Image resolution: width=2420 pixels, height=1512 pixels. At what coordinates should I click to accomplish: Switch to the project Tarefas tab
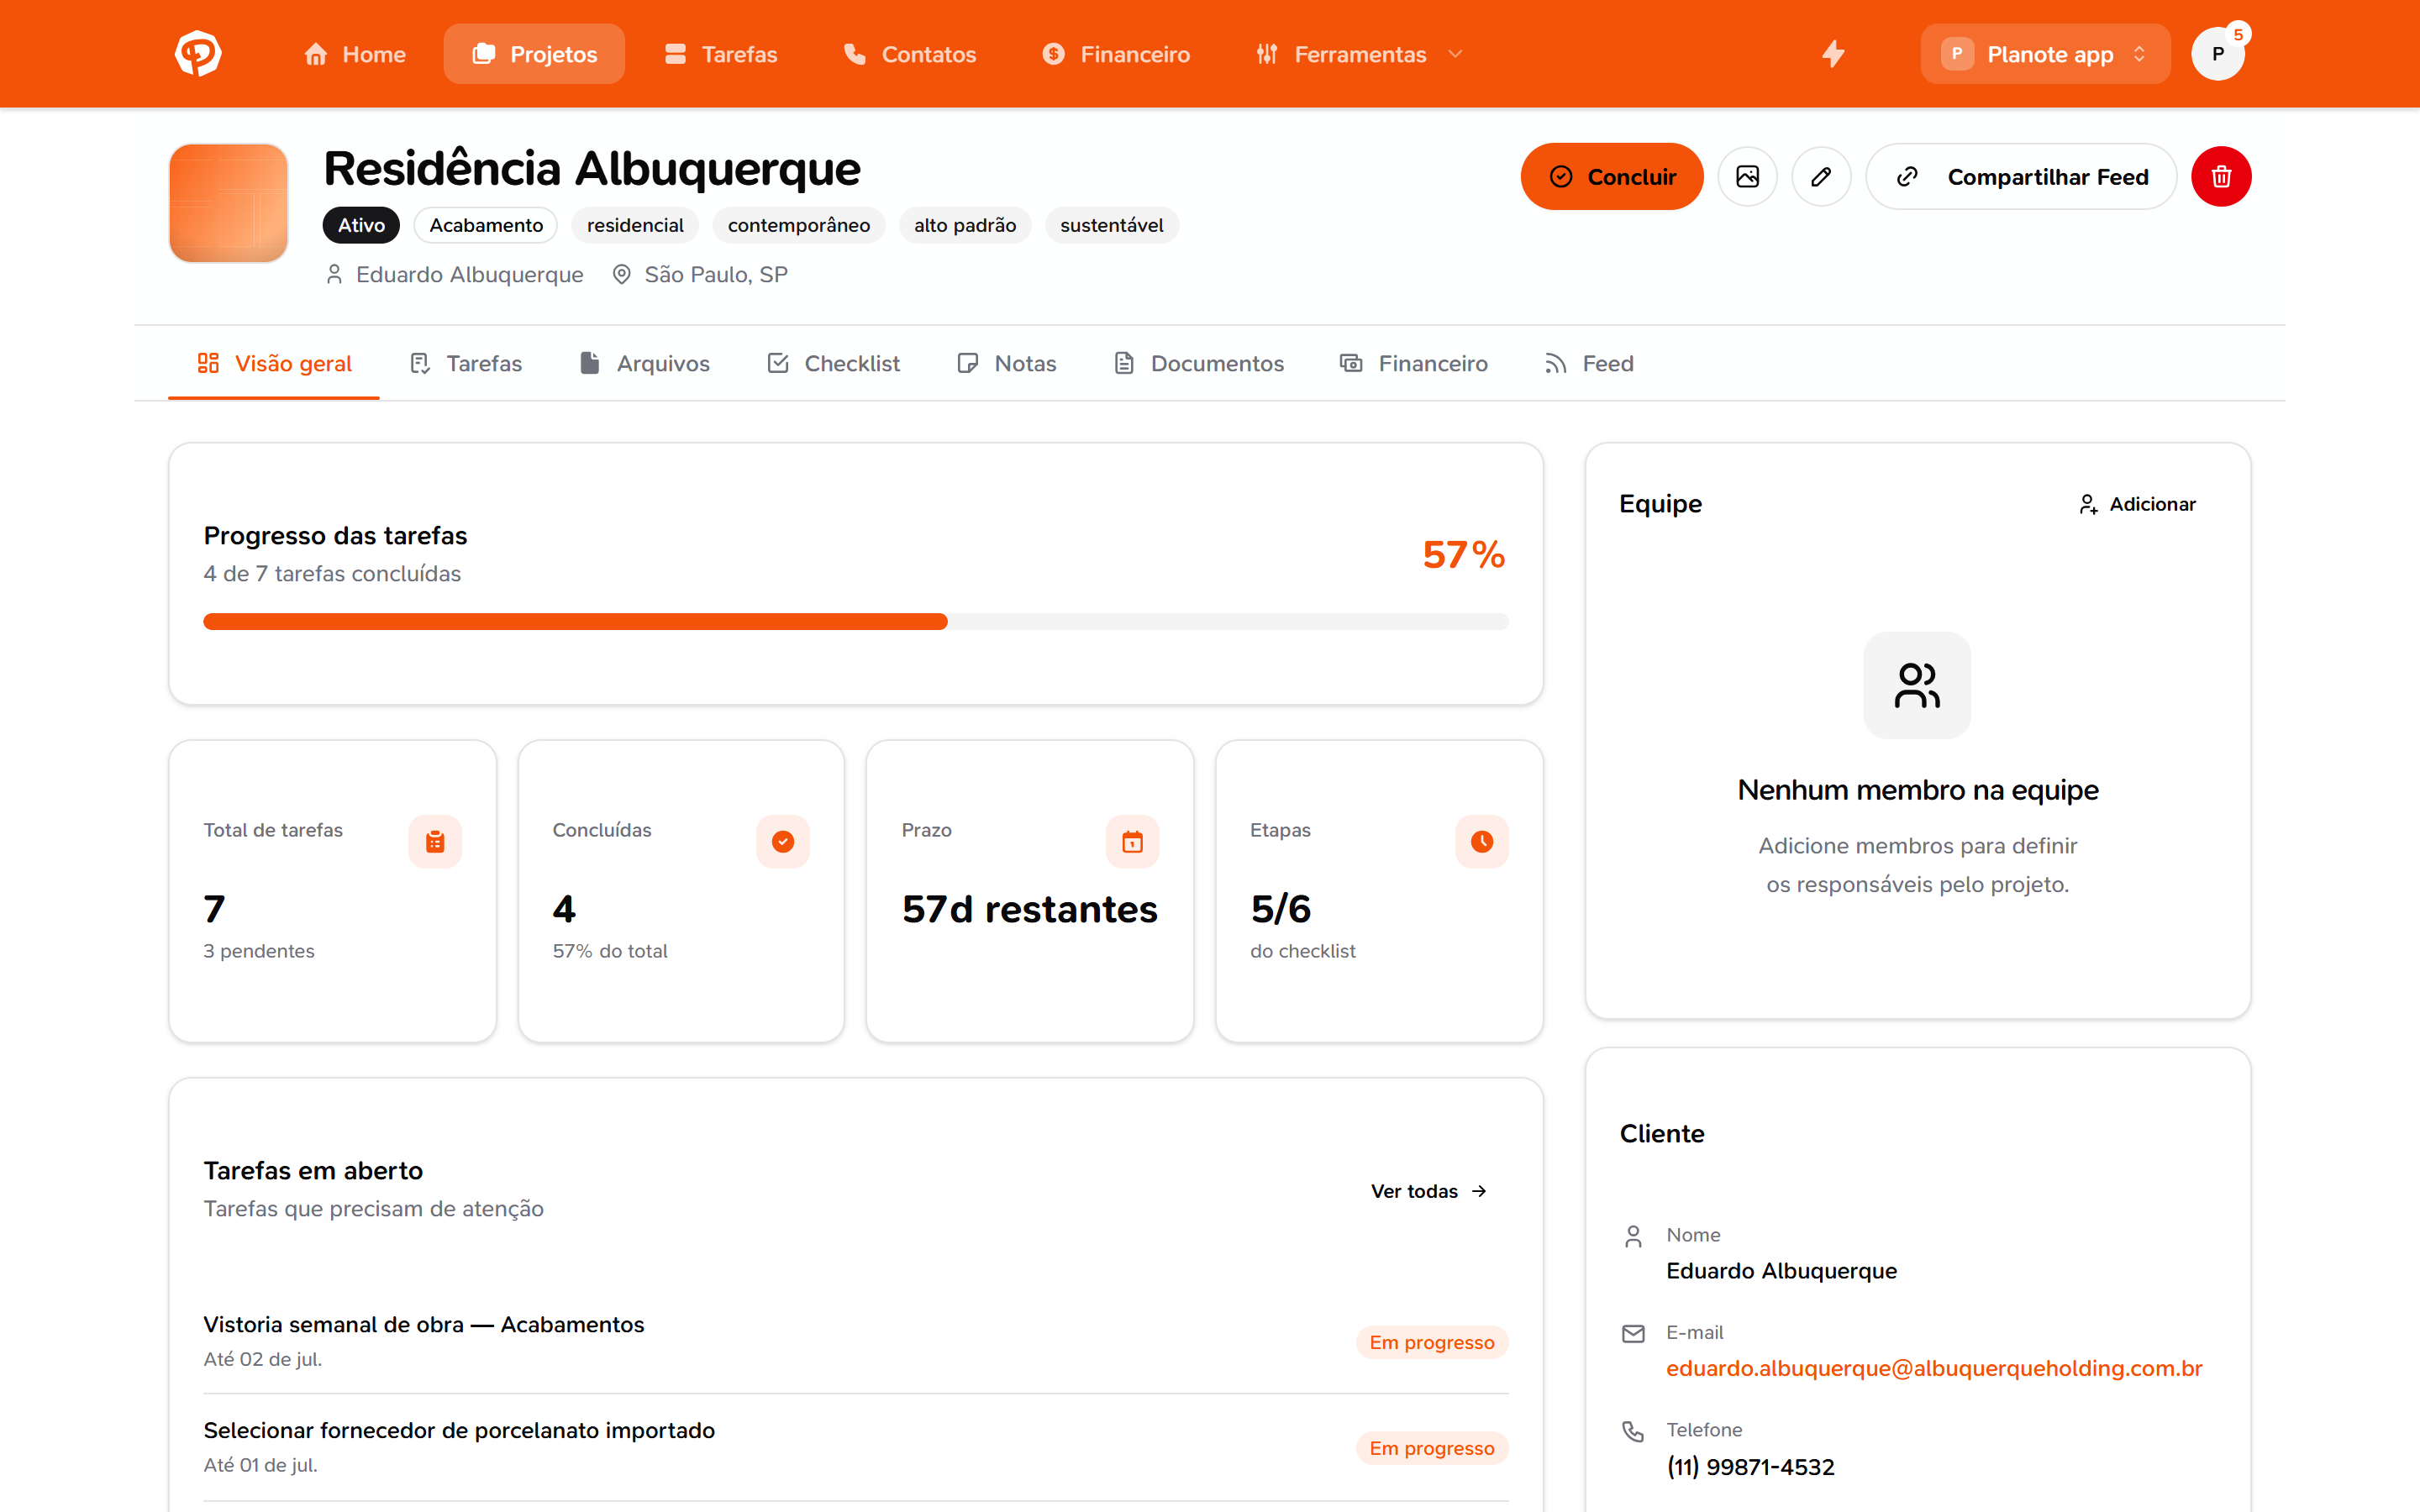click(466, 364)
